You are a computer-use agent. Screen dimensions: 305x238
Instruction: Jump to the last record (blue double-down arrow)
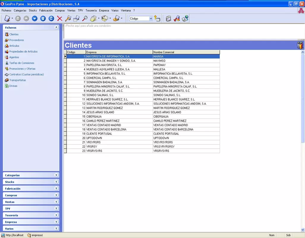[43, 18]
